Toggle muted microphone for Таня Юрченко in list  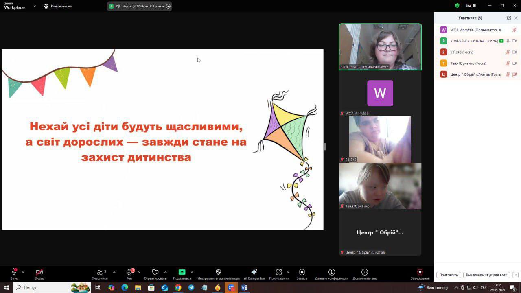click(508, 63)
